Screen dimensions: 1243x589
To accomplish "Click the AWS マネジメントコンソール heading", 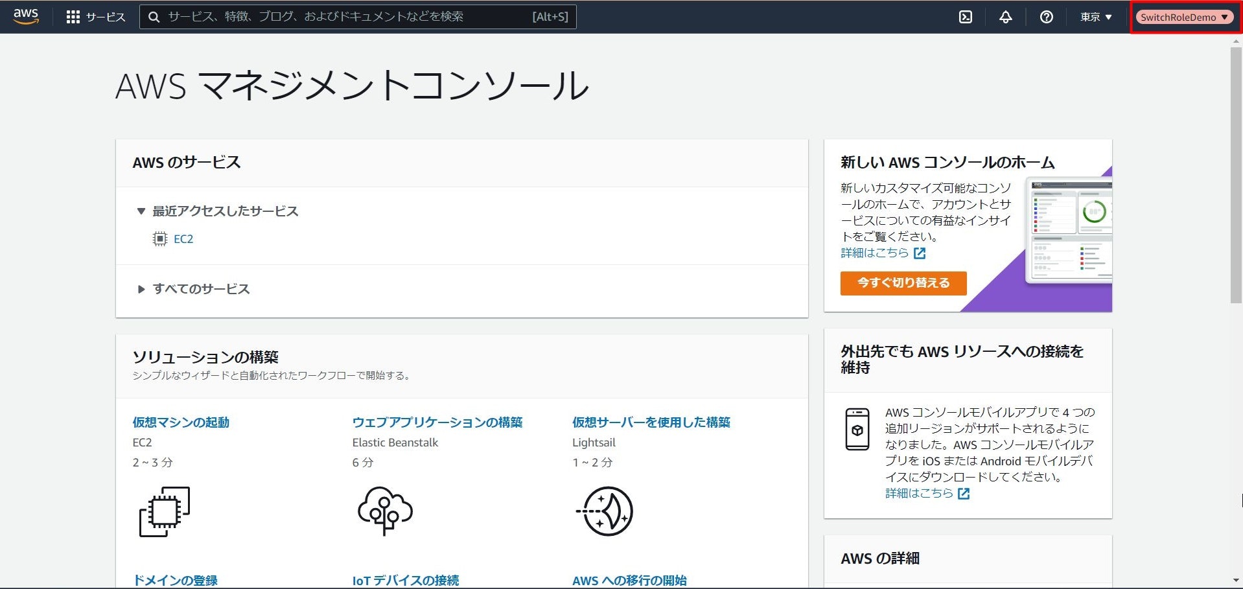I will (352, 86).
